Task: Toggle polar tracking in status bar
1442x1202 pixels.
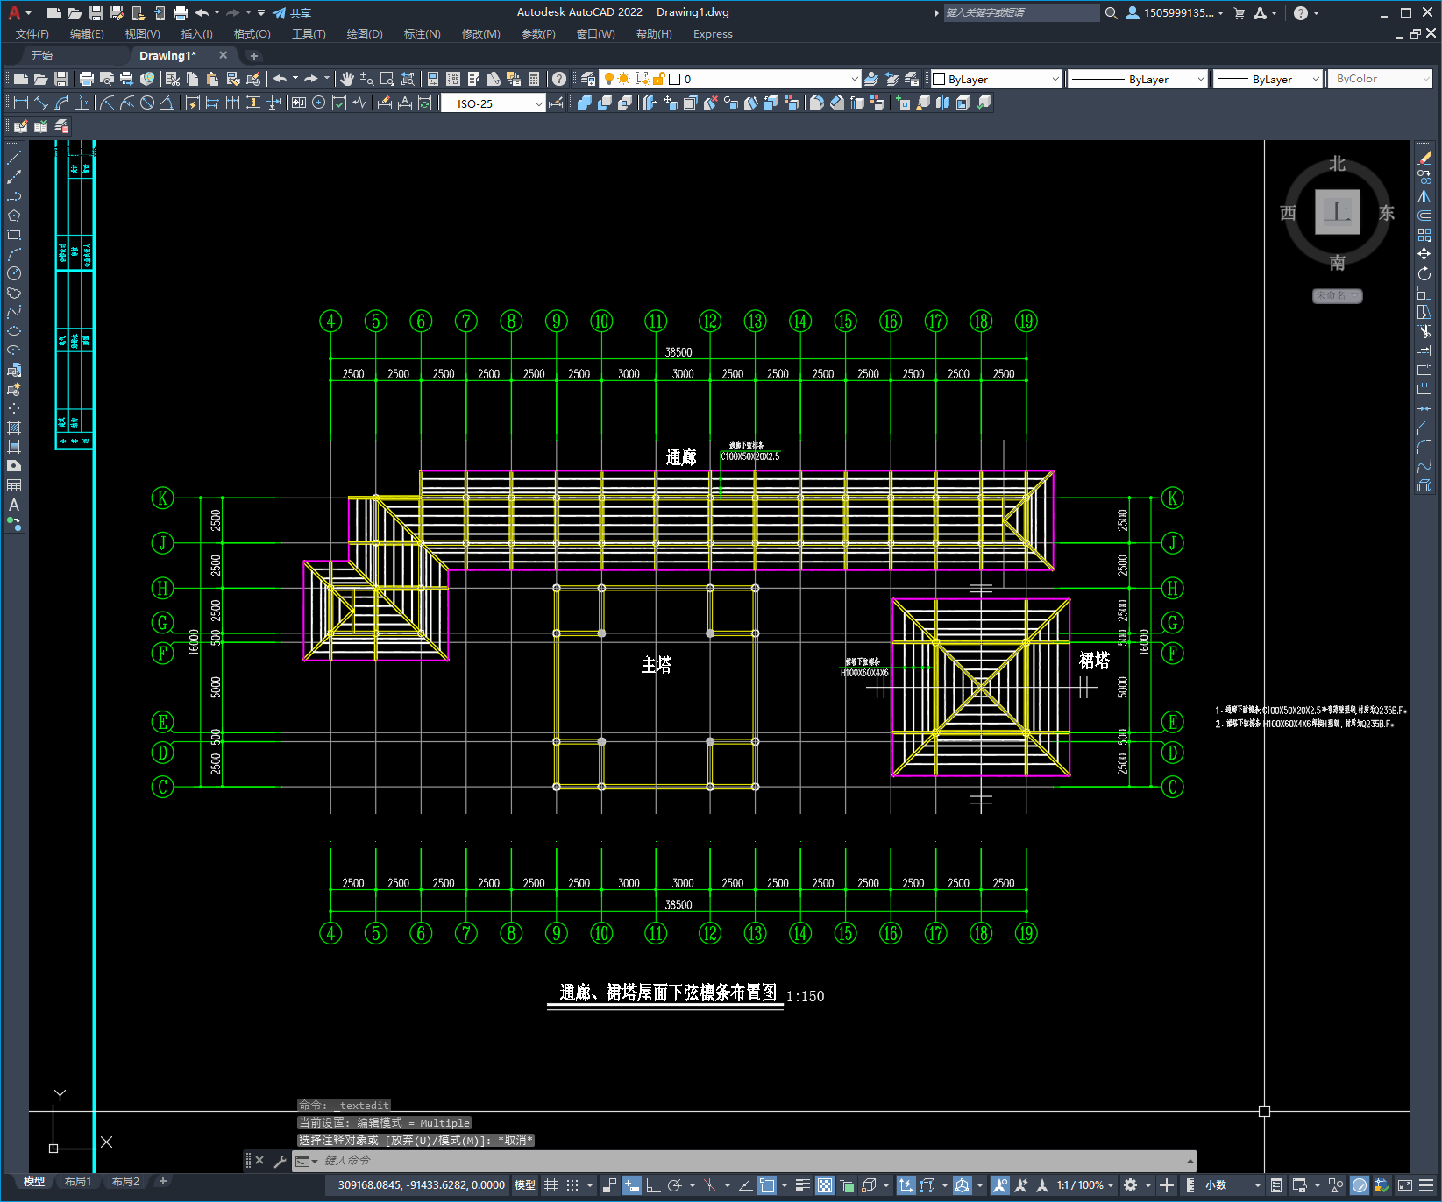Action: point(674,1185)
